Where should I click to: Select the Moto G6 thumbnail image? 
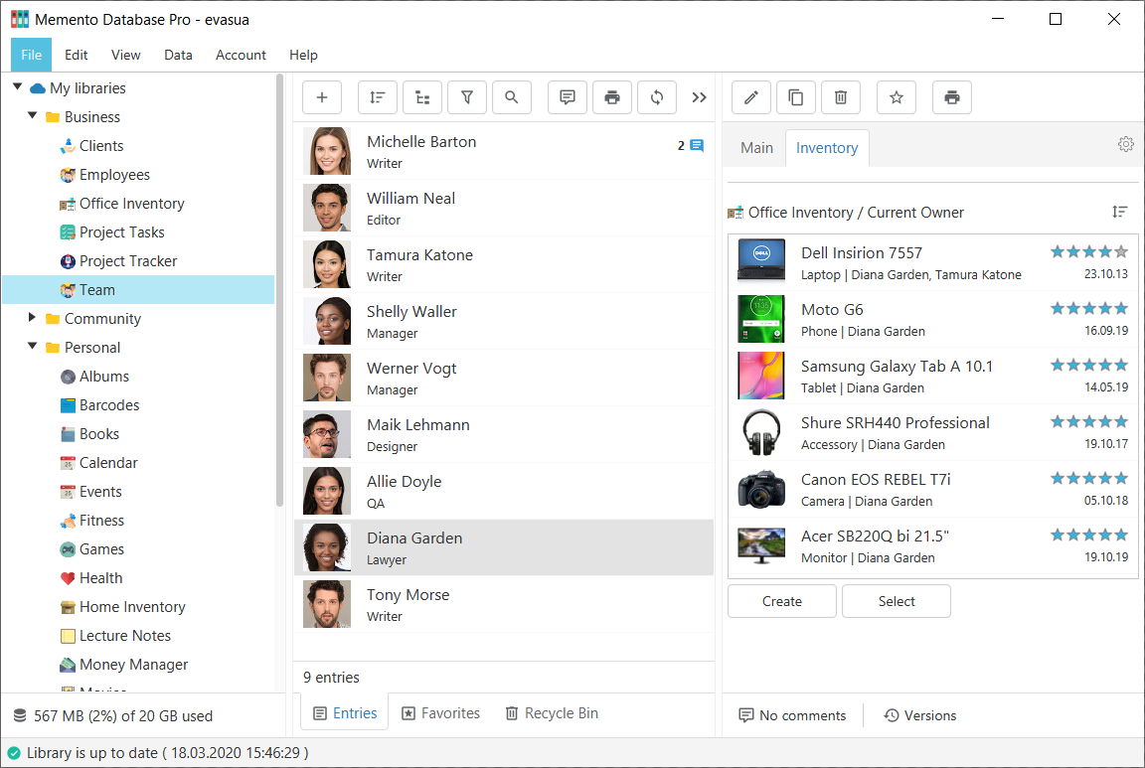pos(761,319)
